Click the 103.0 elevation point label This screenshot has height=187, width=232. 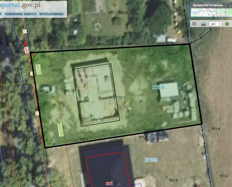point(43,91)
